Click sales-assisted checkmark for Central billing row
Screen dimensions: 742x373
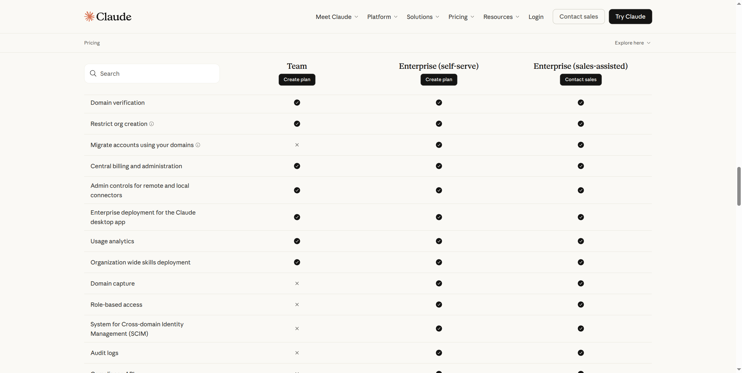point(581,166)
